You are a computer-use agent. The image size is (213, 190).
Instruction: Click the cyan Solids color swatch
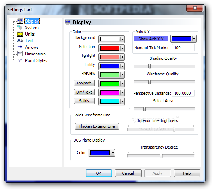pyautogui.click(x=110, y=102)
